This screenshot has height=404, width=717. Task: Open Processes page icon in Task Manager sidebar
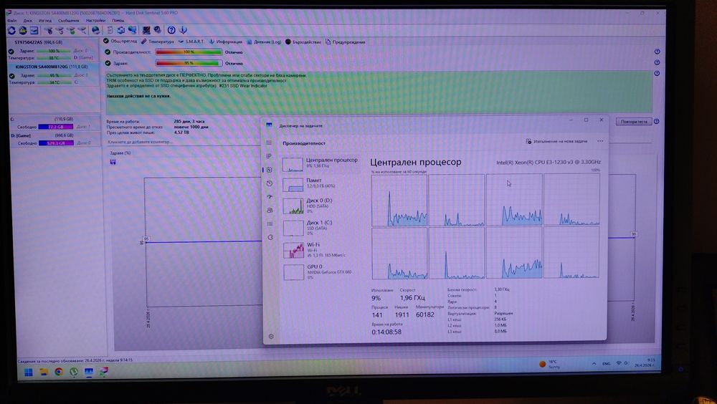pyautogui.click(x=270, y=156)
